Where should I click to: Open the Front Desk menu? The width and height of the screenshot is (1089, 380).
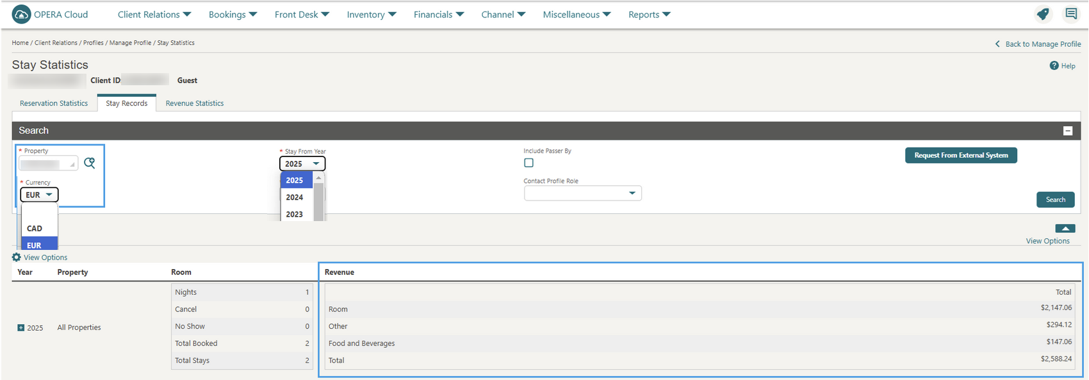[302, 14]
